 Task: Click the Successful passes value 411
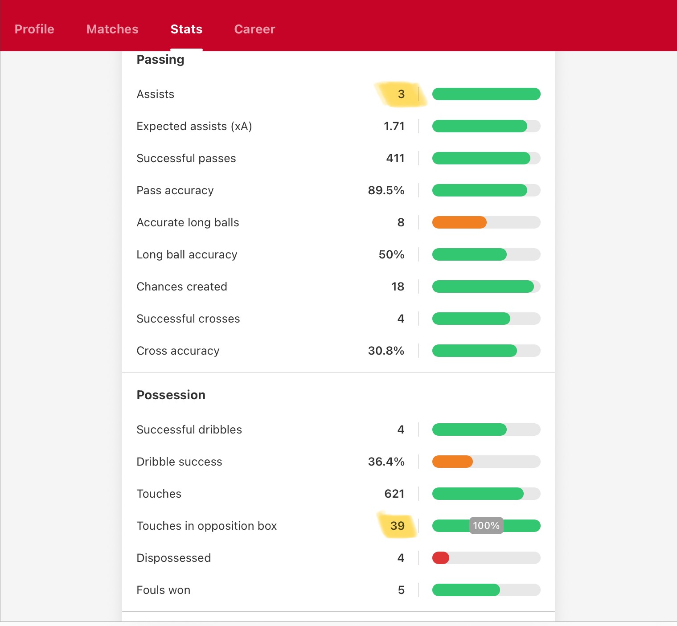(395, 158)
